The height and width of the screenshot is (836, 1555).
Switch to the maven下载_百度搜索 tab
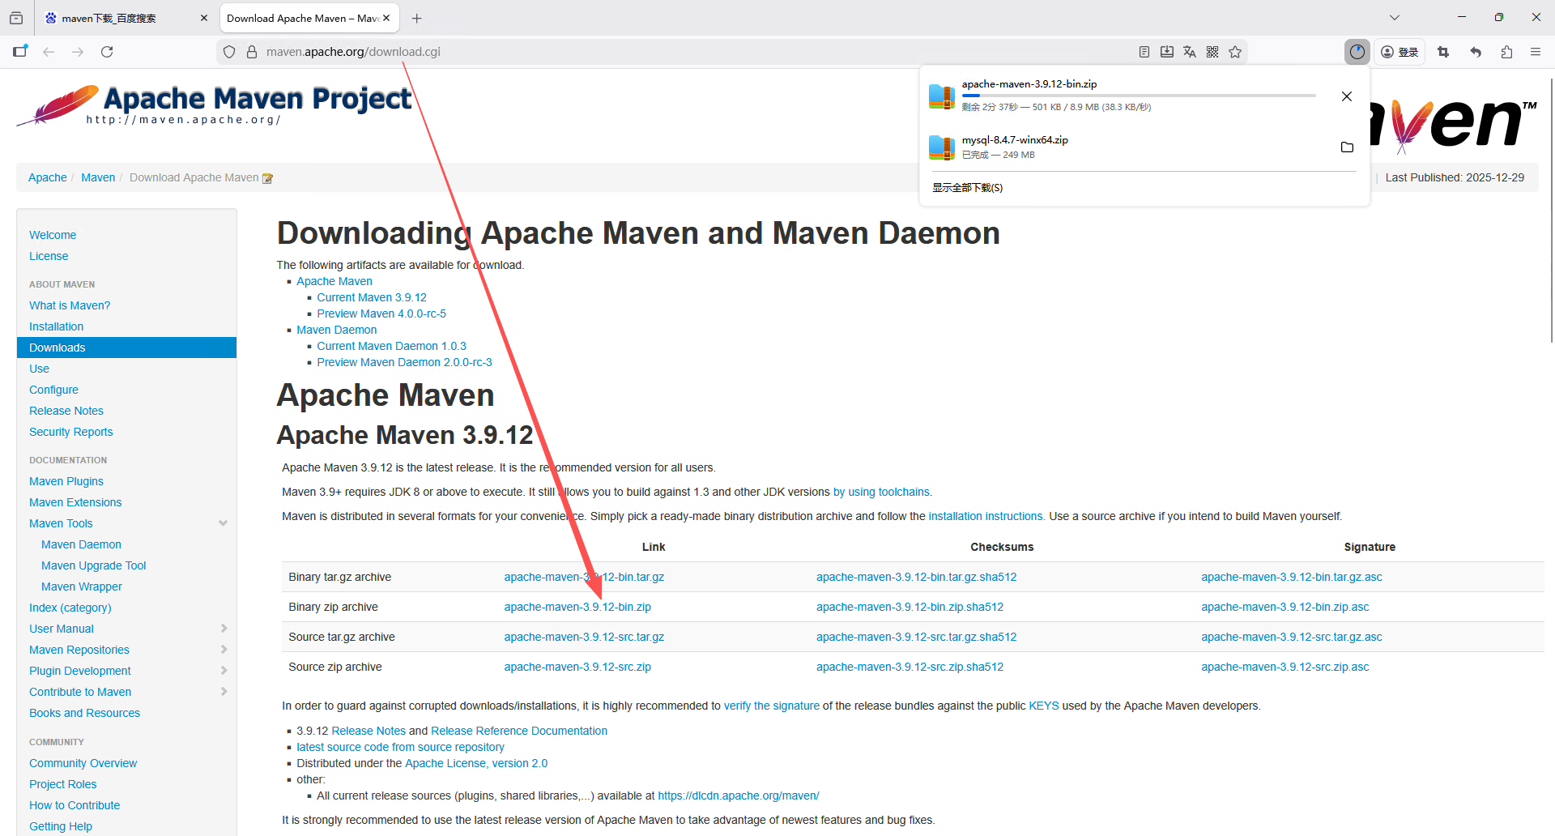coord(121,18)
